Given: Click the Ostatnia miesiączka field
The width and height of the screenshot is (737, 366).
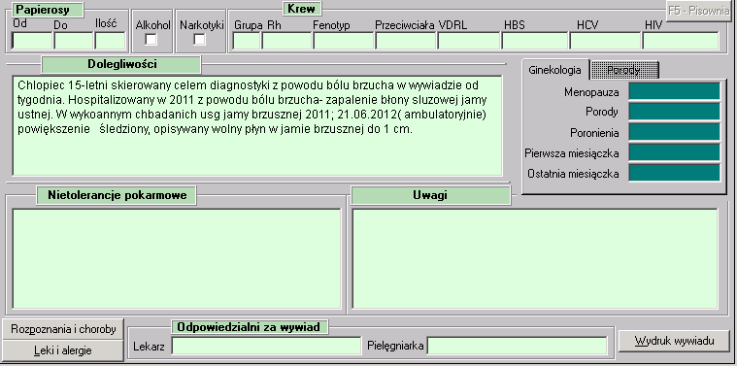Looking at the screenshot, I should tap(674, 173).
